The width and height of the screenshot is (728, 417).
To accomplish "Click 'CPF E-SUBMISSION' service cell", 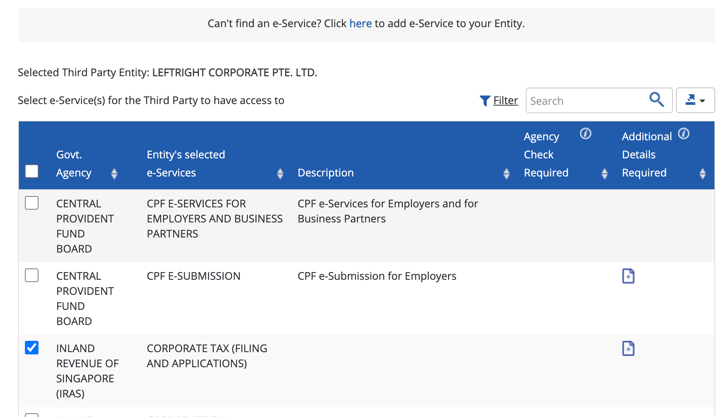I will coord(194,276).
